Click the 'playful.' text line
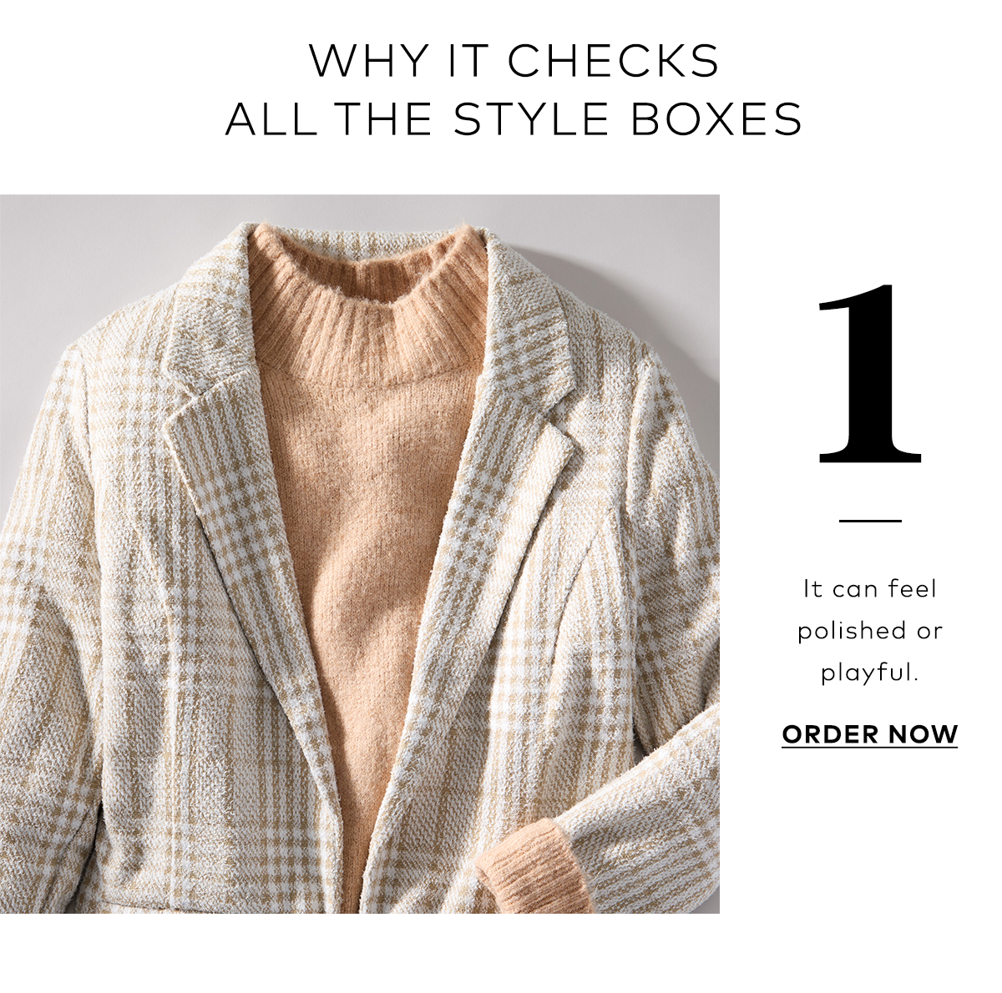 pyautogui.click(x=869, y=673)
